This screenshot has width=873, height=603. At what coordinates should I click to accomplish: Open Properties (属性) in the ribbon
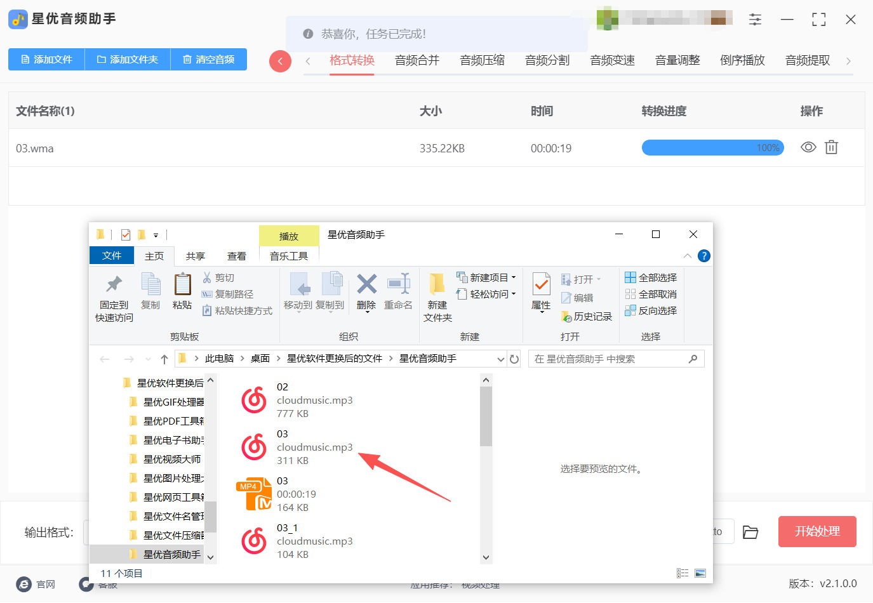pos(541,293)
